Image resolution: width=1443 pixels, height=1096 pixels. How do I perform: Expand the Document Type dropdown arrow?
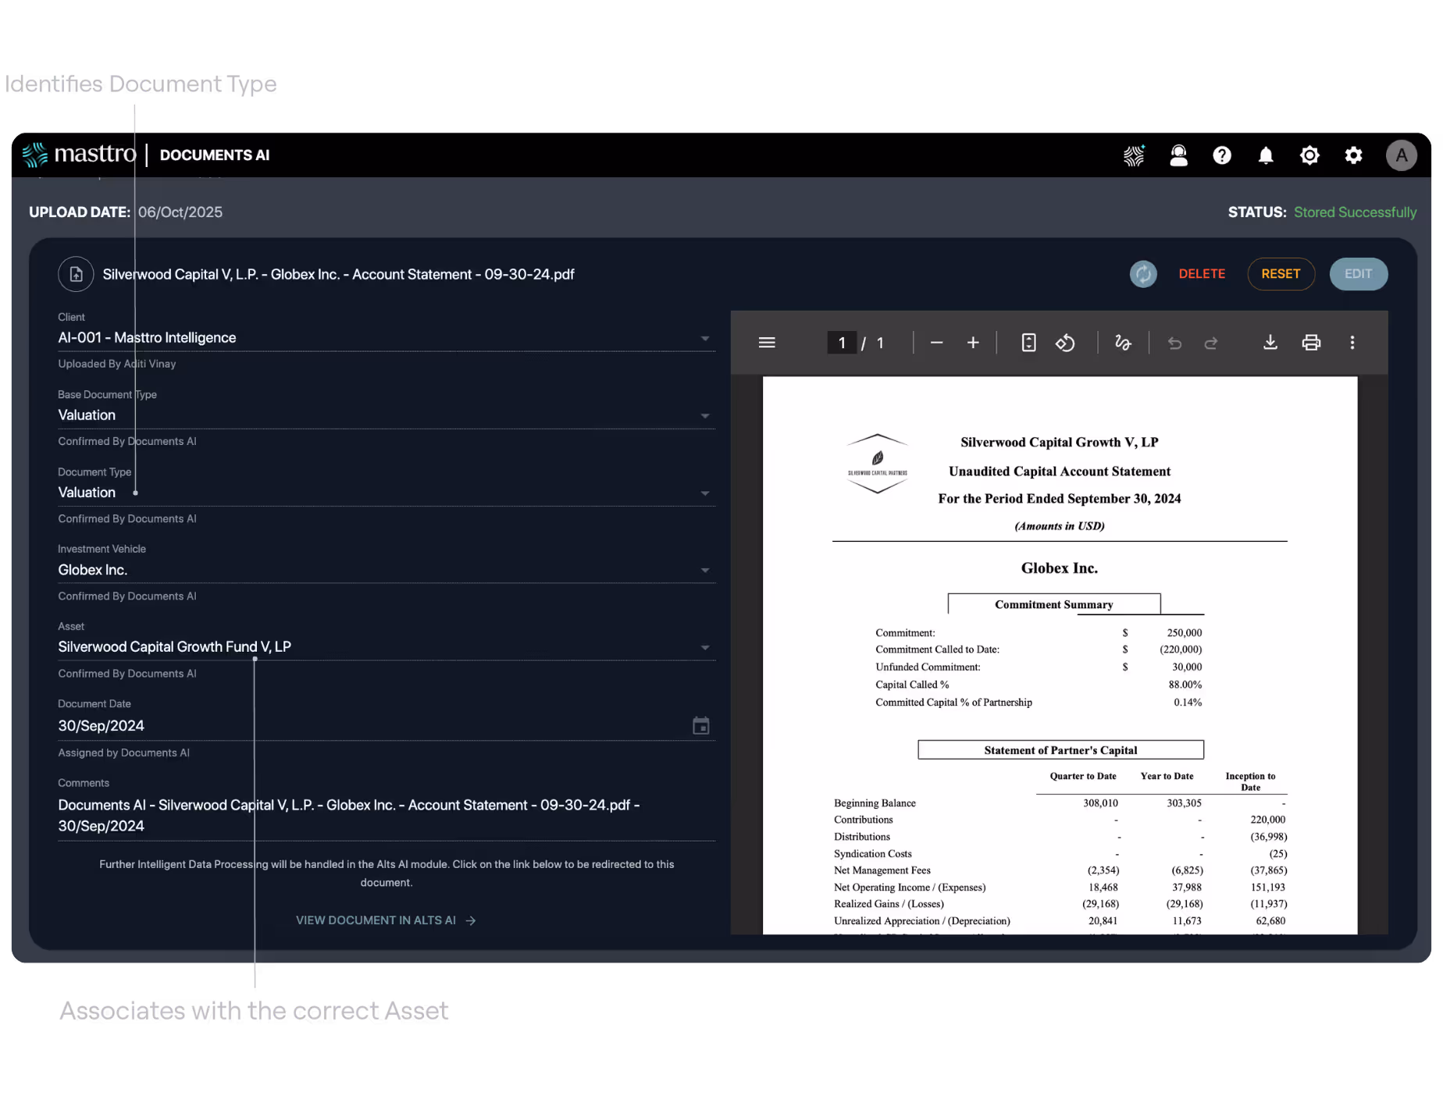coord(705,493)
